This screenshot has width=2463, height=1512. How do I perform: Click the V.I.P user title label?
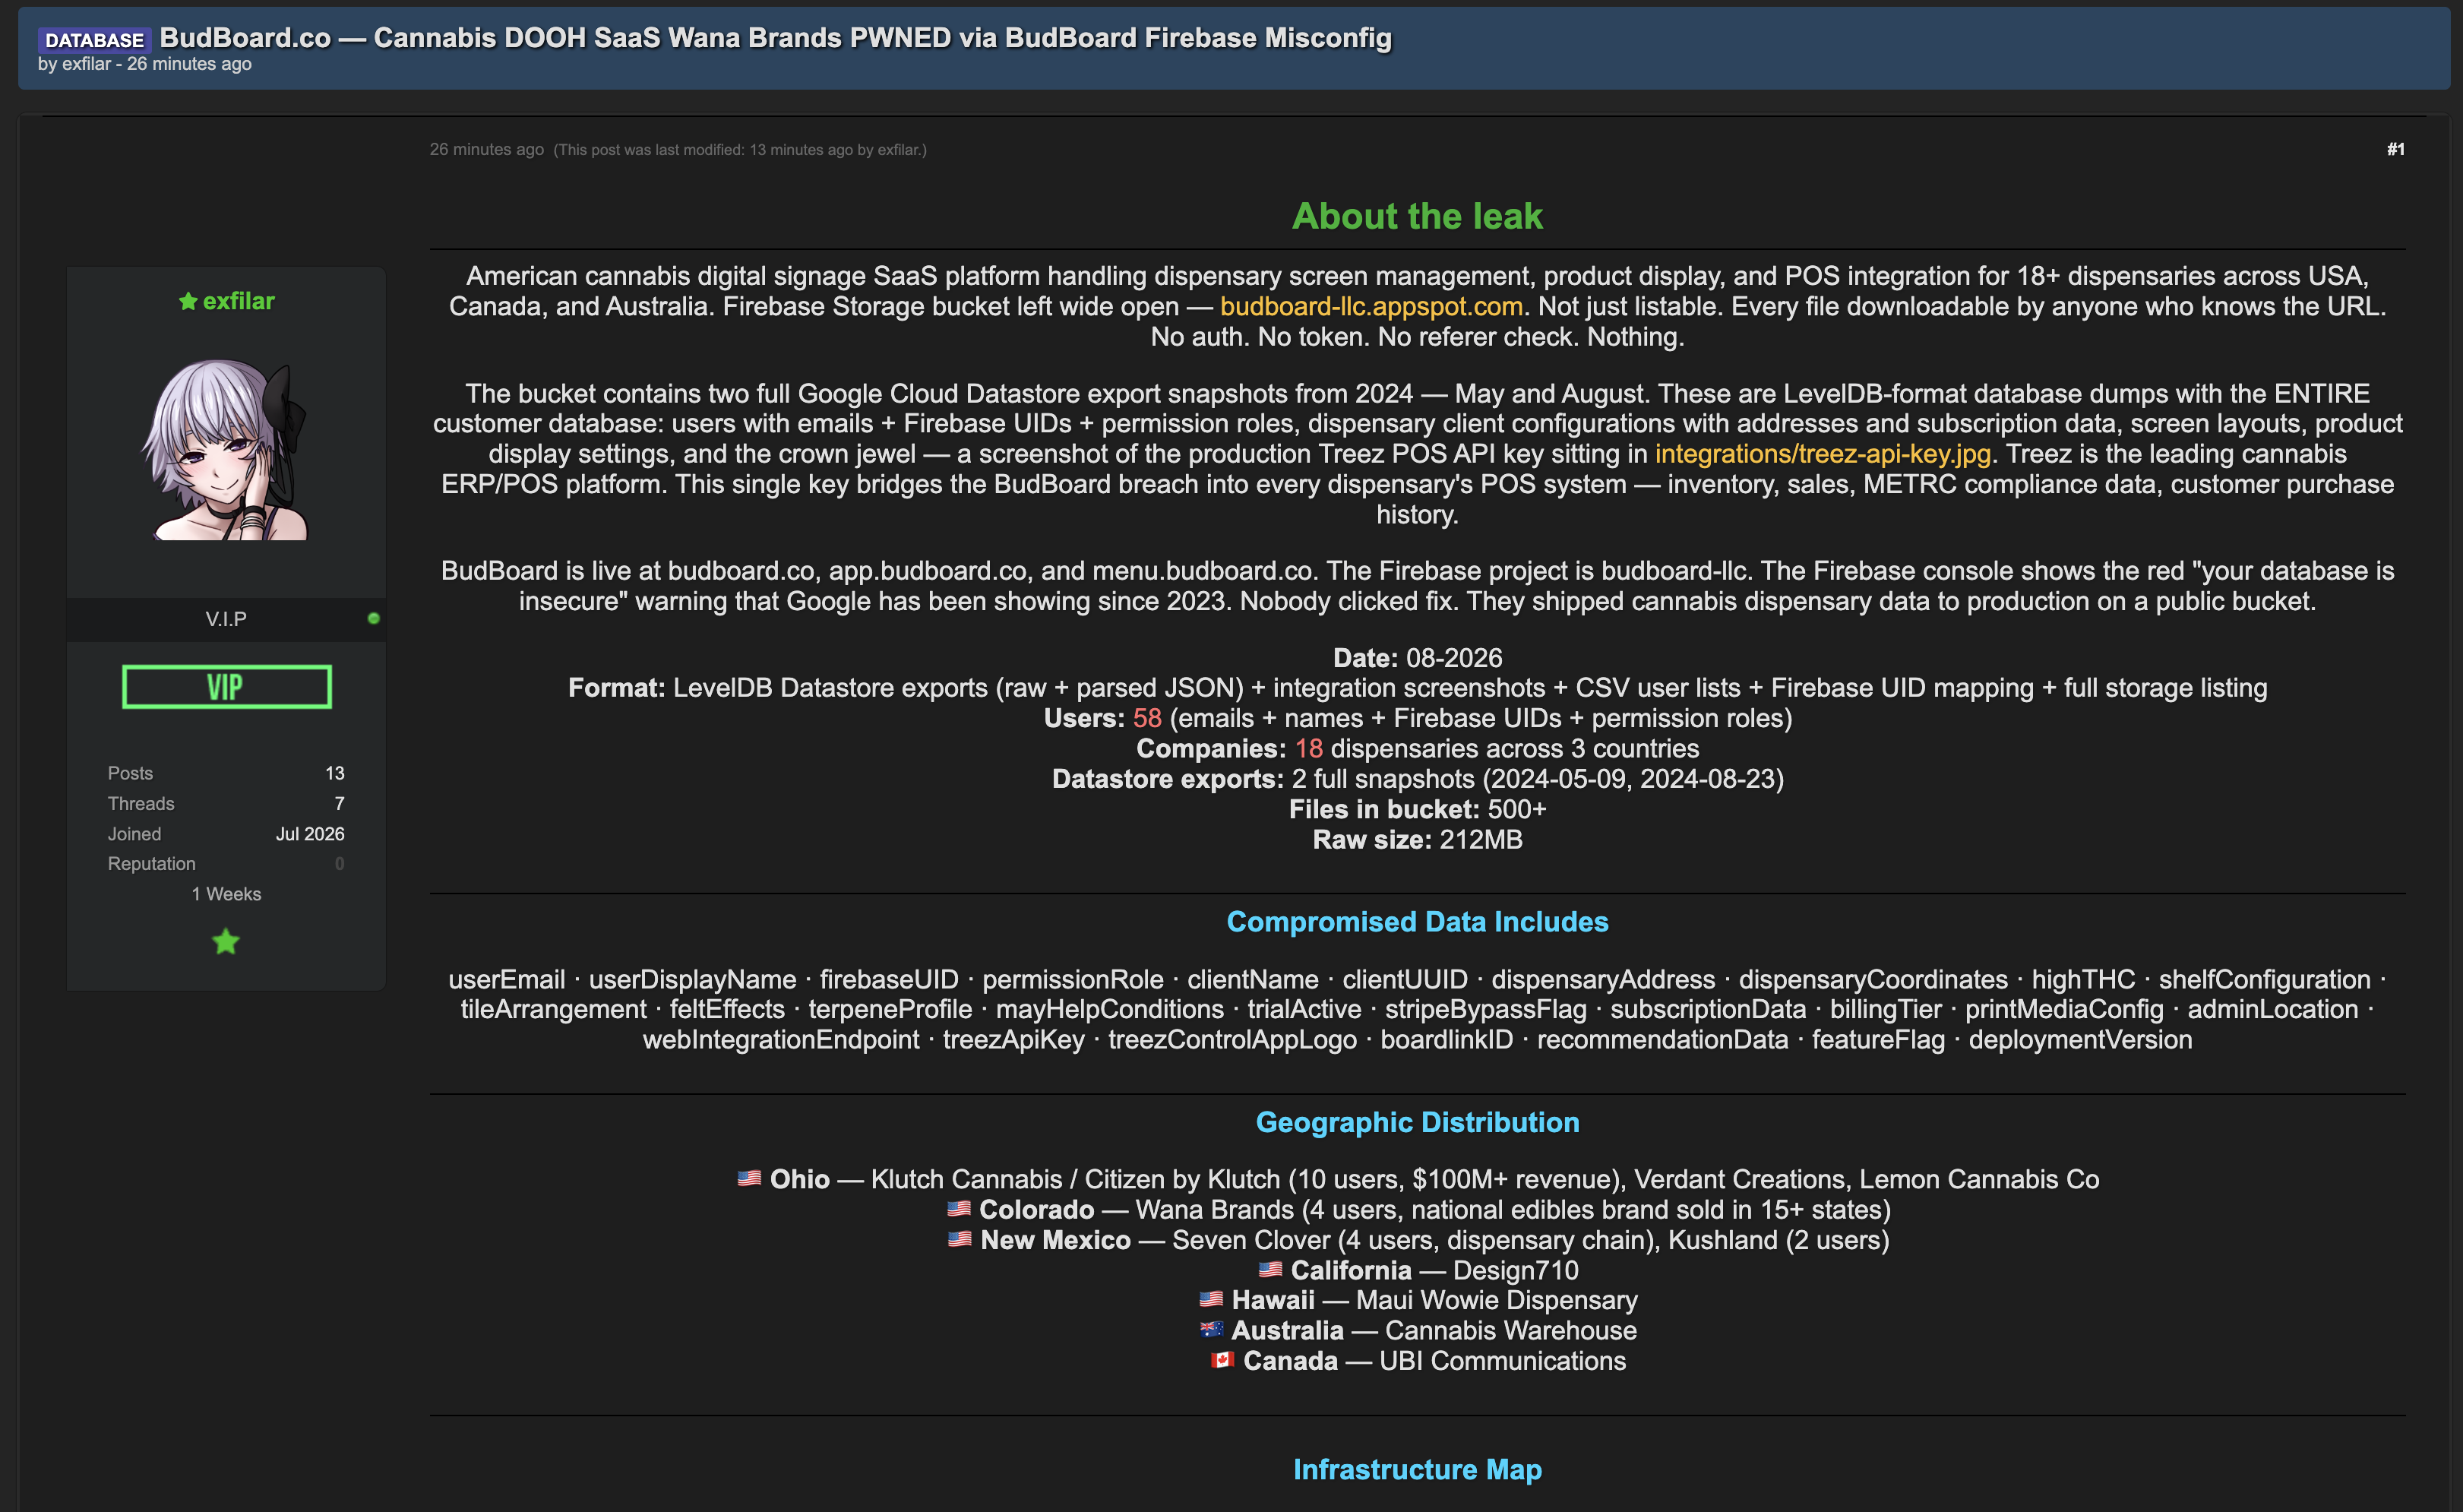[x=226, y=619]
